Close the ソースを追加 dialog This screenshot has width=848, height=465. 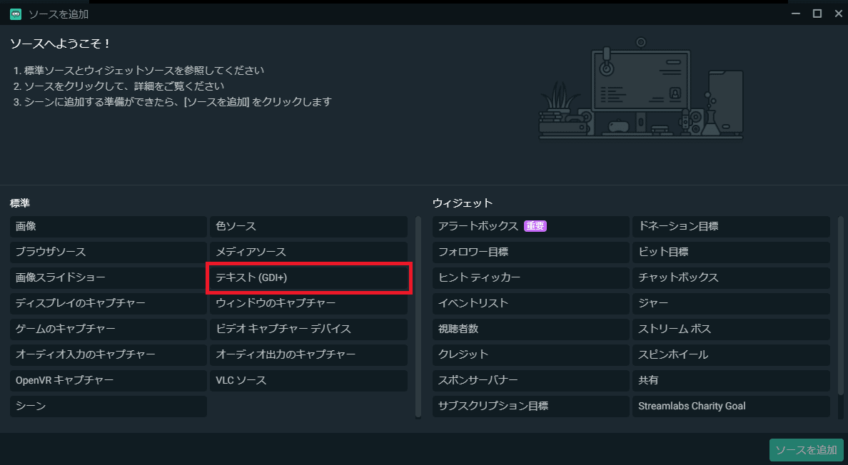click(838, 14)
